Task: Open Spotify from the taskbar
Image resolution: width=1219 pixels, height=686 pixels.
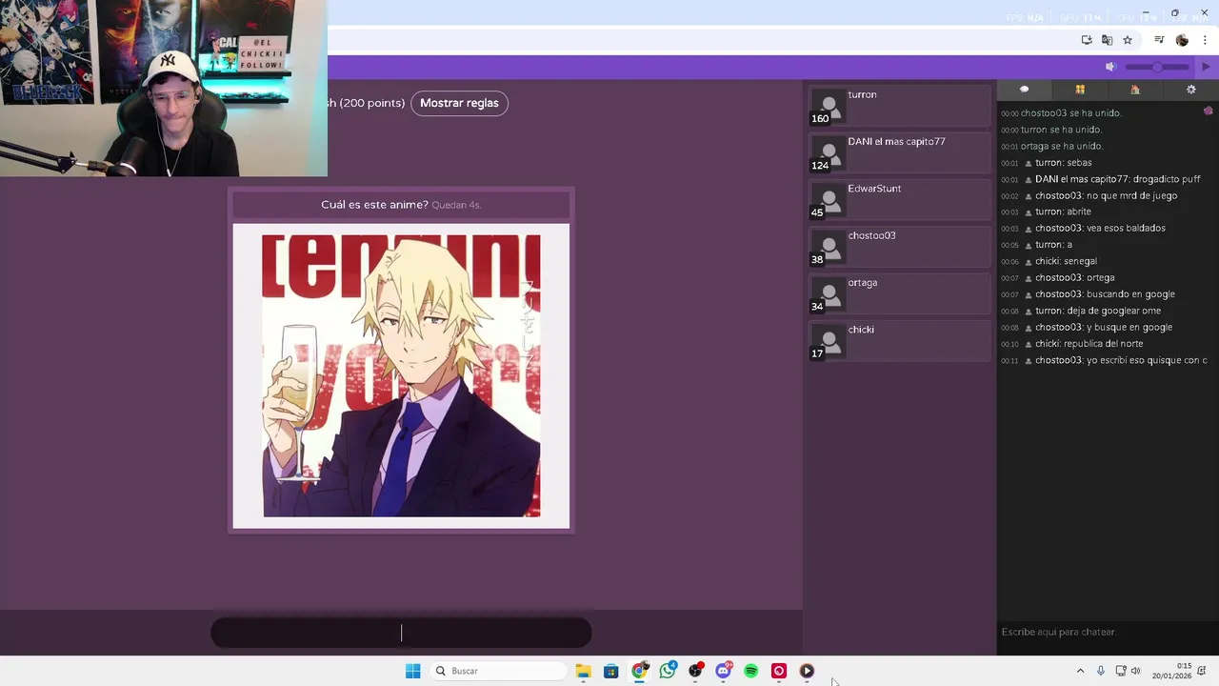Action: tap(750, 671)
